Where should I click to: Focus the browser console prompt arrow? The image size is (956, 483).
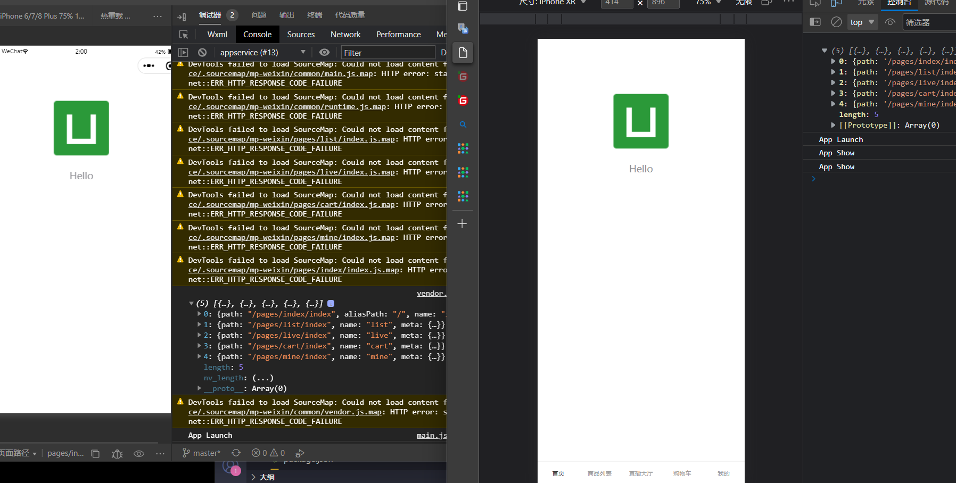point(813,179)
